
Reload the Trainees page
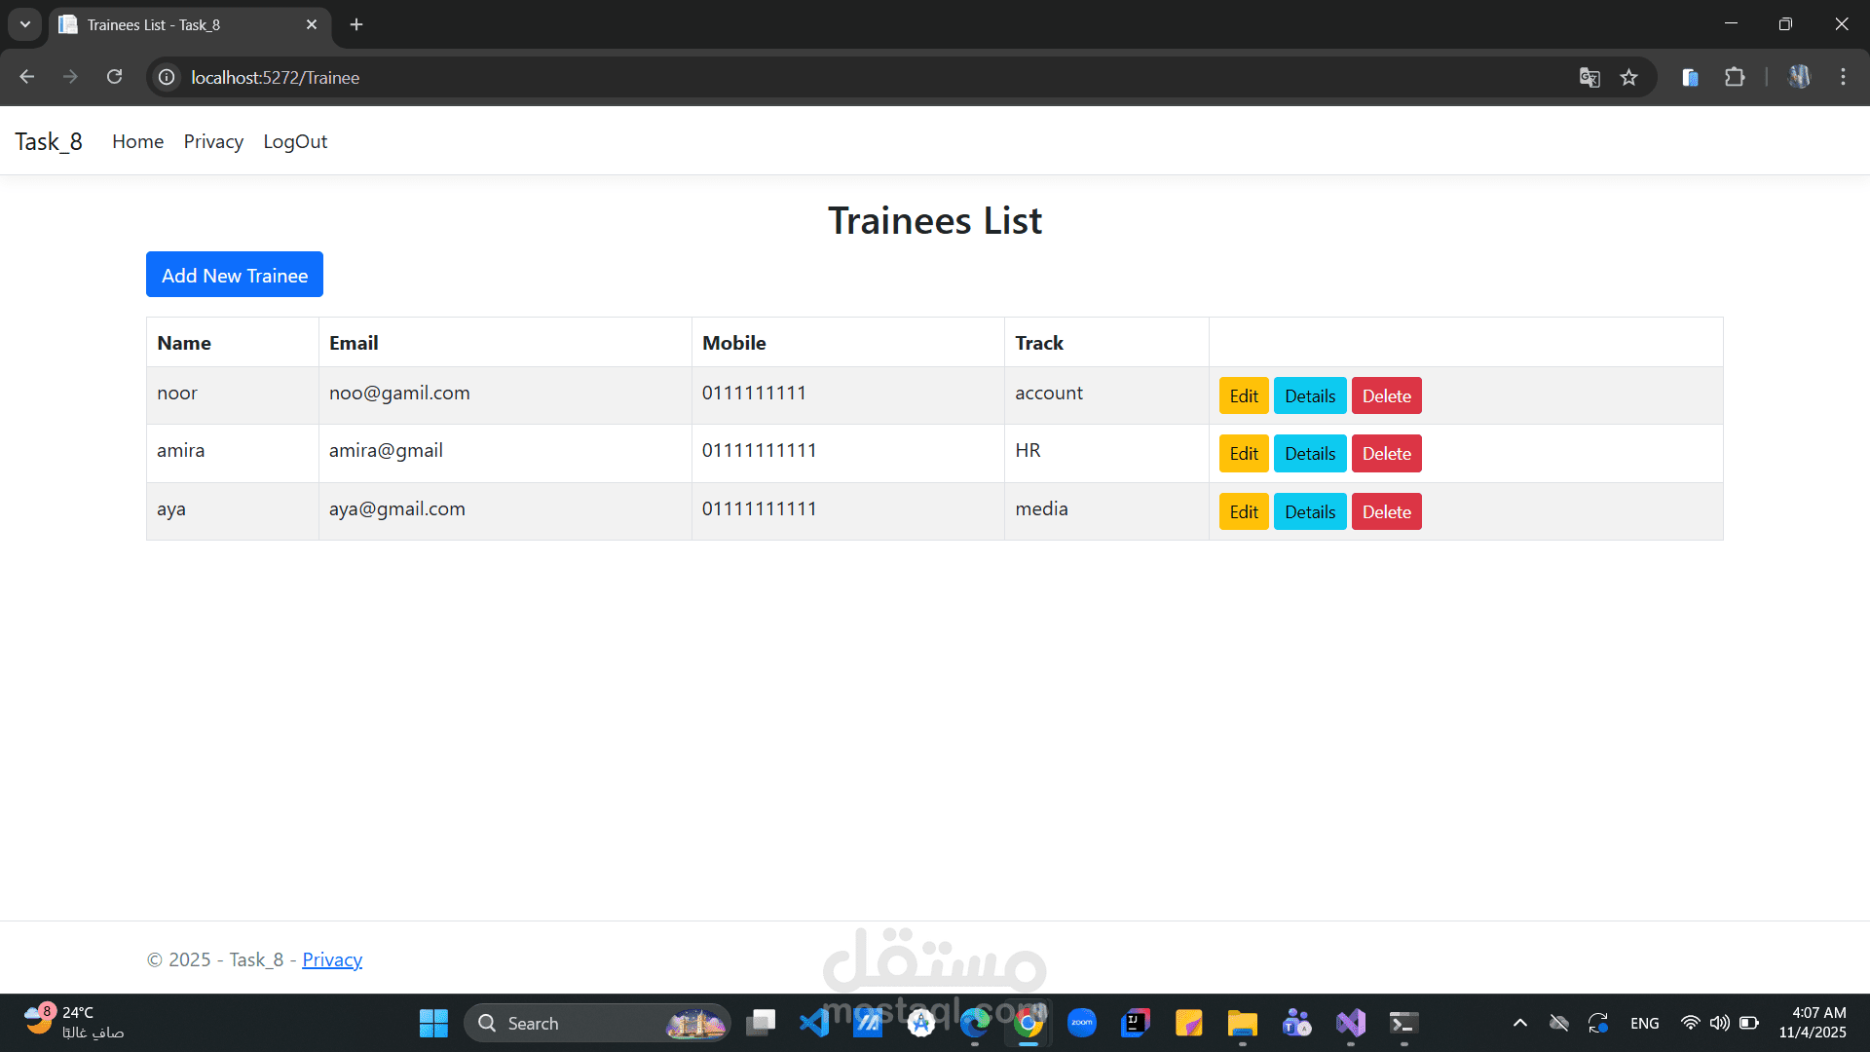click(x=114, y=77)
